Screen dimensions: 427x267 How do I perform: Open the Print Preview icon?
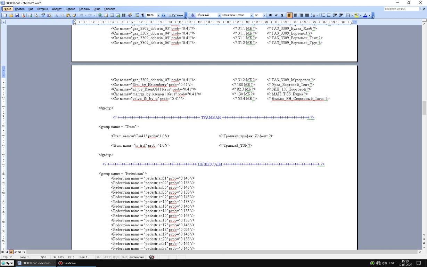click(x=36, y=15)
